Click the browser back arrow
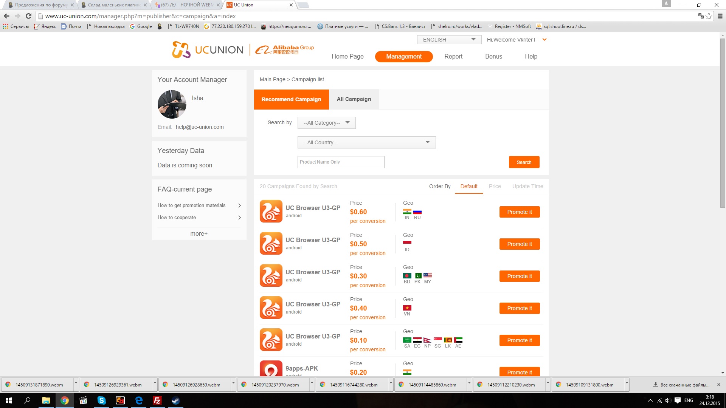Screen dimensions: 726x408 pyautogui.click(x=6, y=16)
